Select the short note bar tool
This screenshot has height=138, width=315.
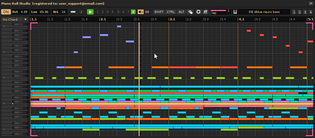pos(73,12)
